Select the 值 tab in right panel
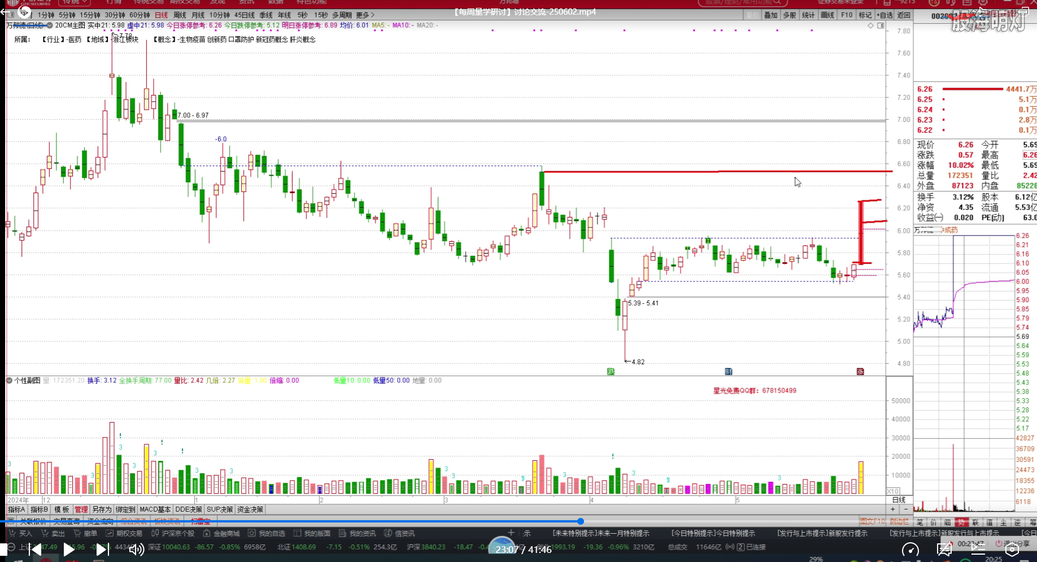The height and width of the screenshot is (562, 1037). [990, 522]
